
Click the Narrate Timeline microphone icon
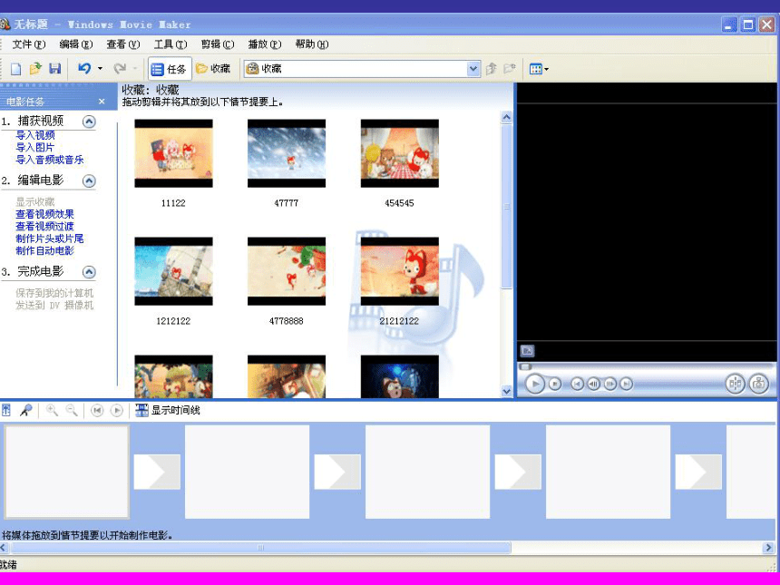coord(25,410)
